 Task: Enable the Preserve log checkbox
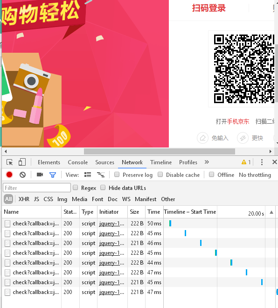pyautogui.click(x=117, y=175)
